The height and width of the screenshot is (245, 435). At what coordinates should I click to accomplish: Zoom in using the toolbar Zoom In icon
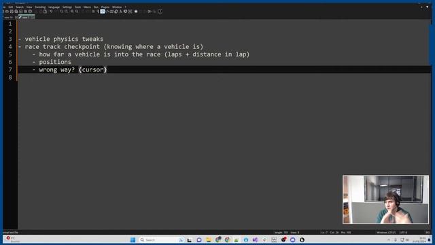pos(72,12)
